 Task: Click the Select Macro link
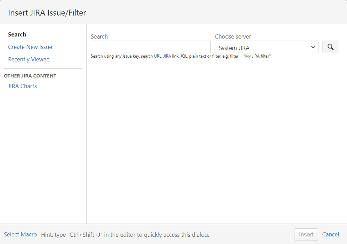[20, 235]
